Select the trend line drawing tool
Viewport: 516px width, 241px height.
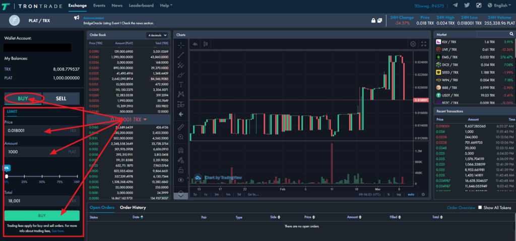[181, 55]
